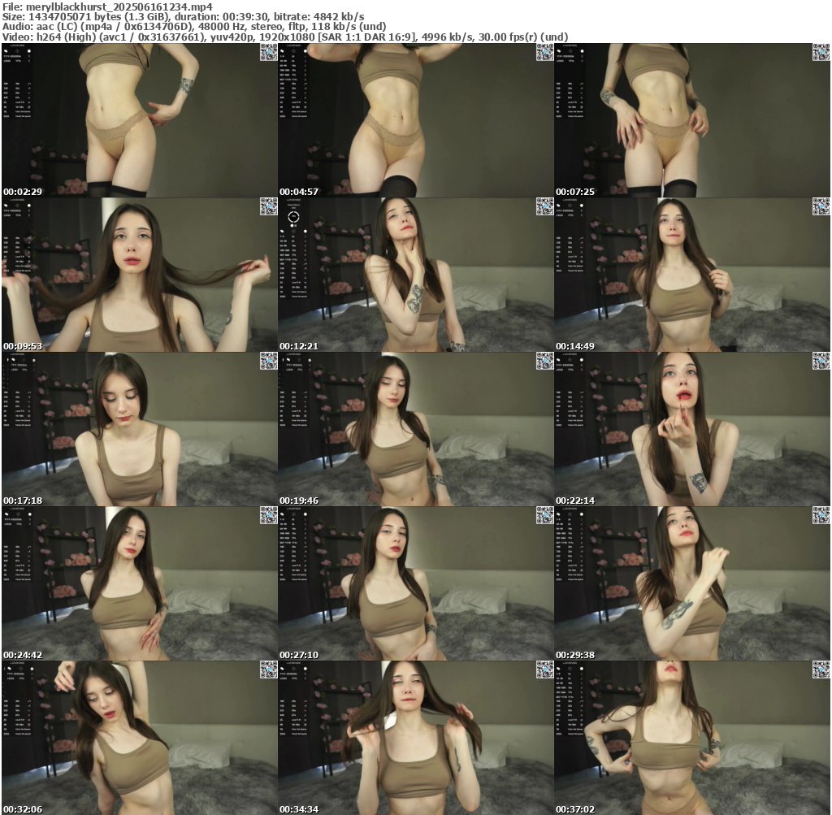The image size is (832, 815).
Task: Click the QR code in the 00:12:21 frame
Action: (544, 206)
